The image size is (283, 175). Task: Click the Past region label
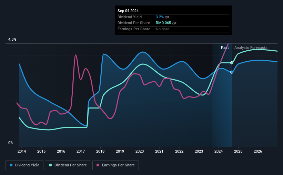coord(225,48)
